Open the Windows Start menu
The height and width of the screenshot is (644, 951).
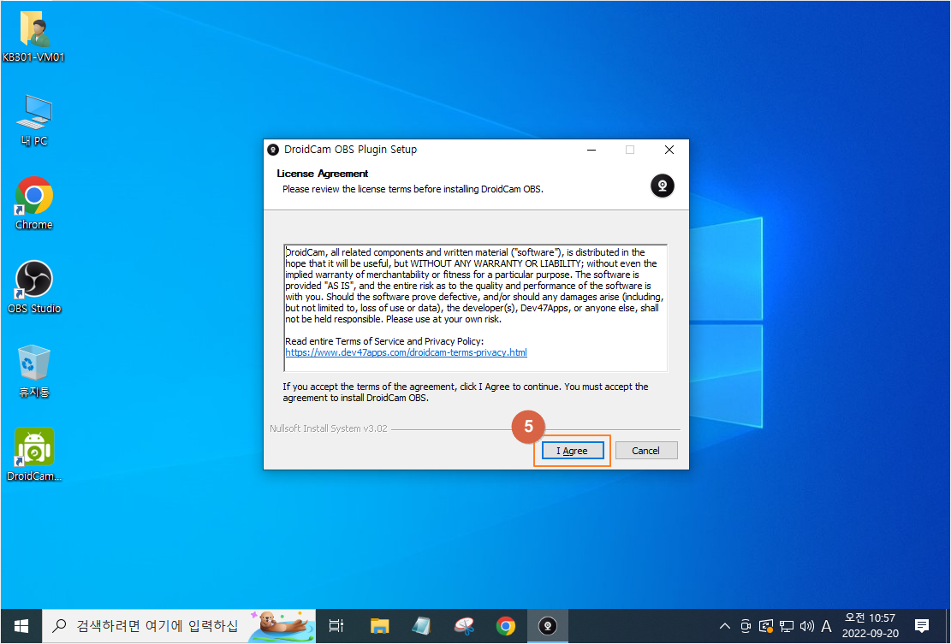tap(21, 626)
